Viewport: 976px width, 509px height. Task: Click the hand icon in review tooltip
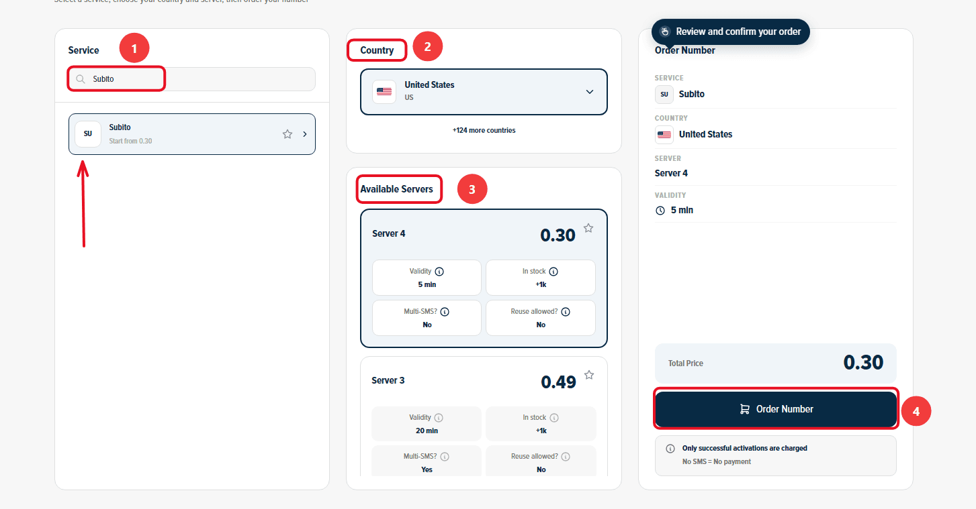click(x=665, y=32)
